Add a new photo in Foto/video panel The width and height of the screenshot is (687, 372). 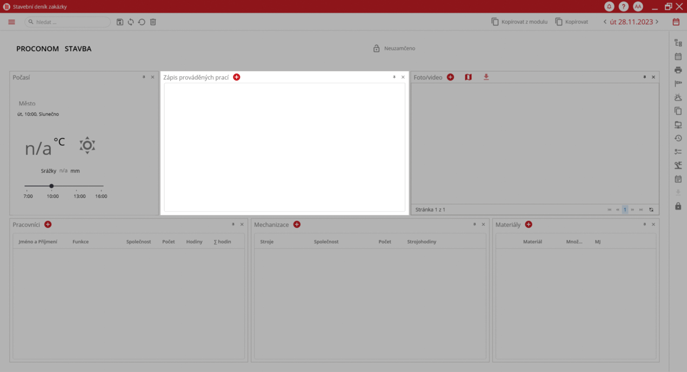[450, 77]
